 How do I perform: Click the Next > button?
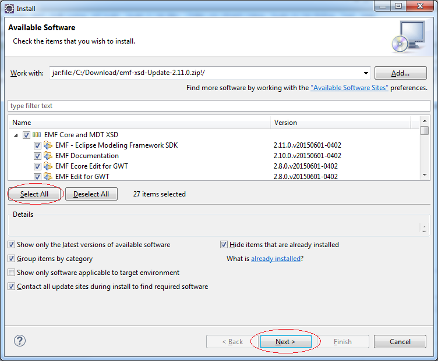285,341
